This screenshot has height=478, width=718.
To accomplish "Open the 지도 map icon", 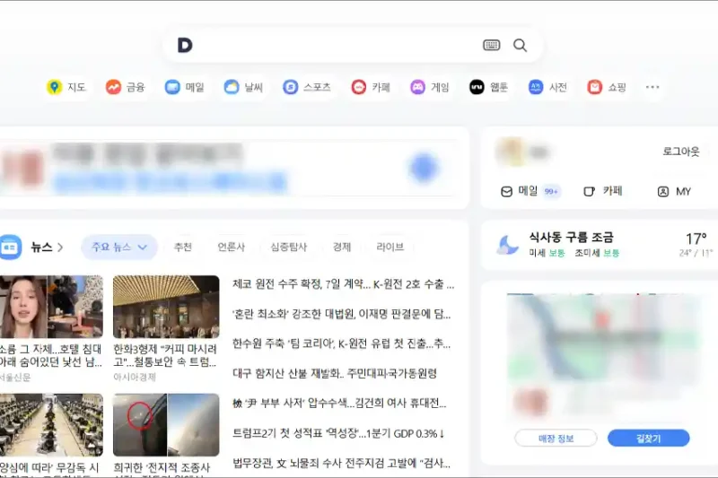I will pos(54,87).
